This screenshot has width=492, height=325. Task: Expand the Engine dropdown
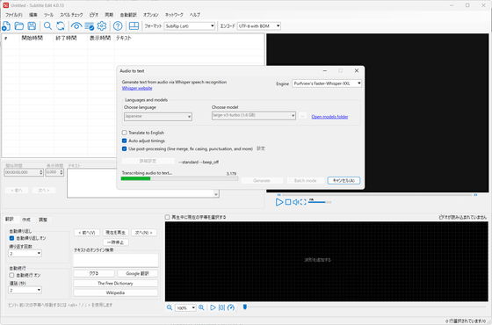click(327, 83)
